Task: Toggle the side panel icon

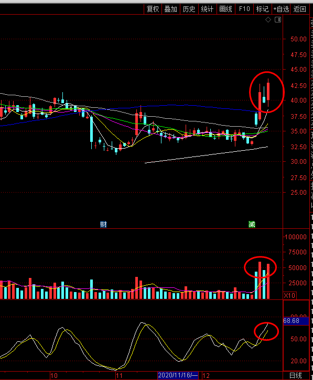Action: (x=278, y=20)
